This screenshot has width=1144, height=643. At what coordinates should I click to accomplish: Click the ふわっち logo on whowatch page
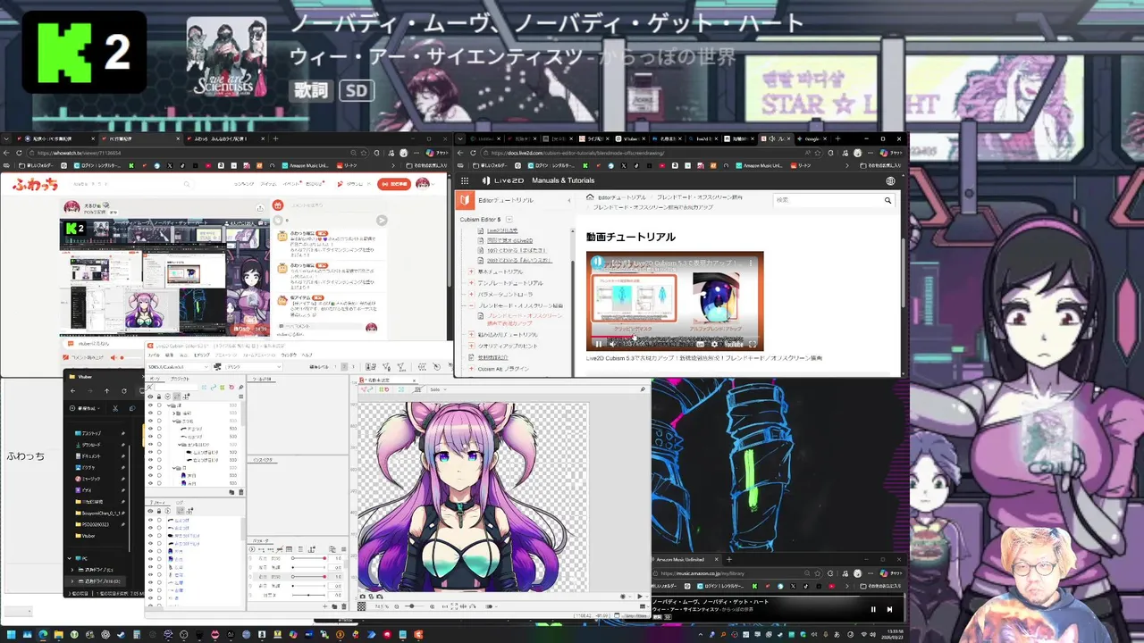coord(36,184)
